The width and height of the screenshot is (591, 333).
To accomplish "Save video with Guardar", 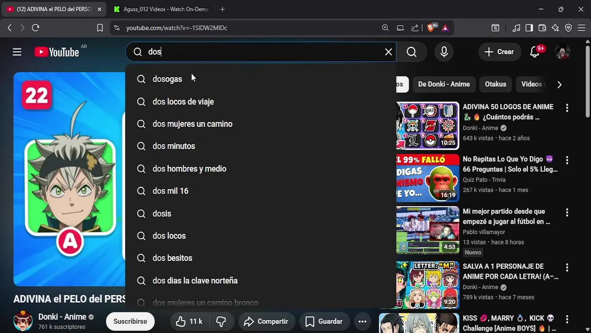I will coord(324,321).
